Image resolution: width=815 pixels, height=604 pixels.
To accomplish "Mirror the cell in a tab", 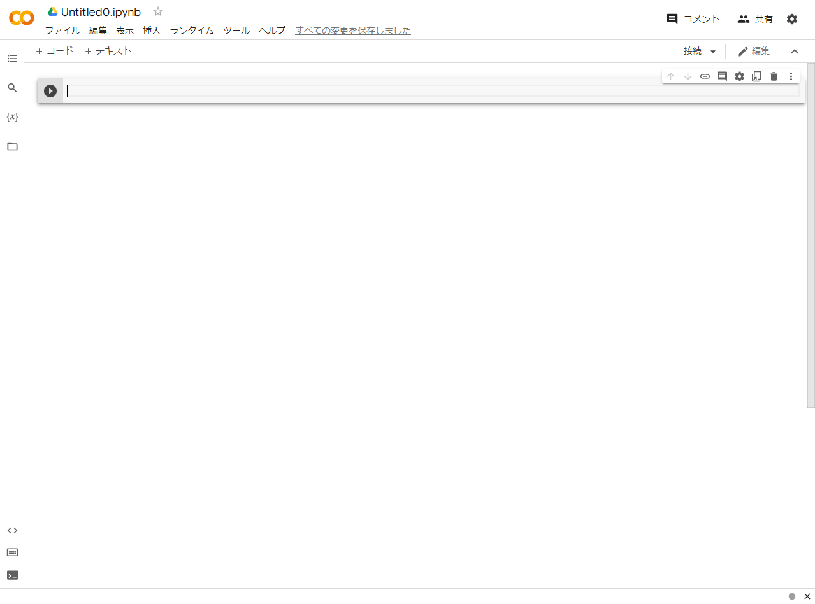I will (756, 76).
